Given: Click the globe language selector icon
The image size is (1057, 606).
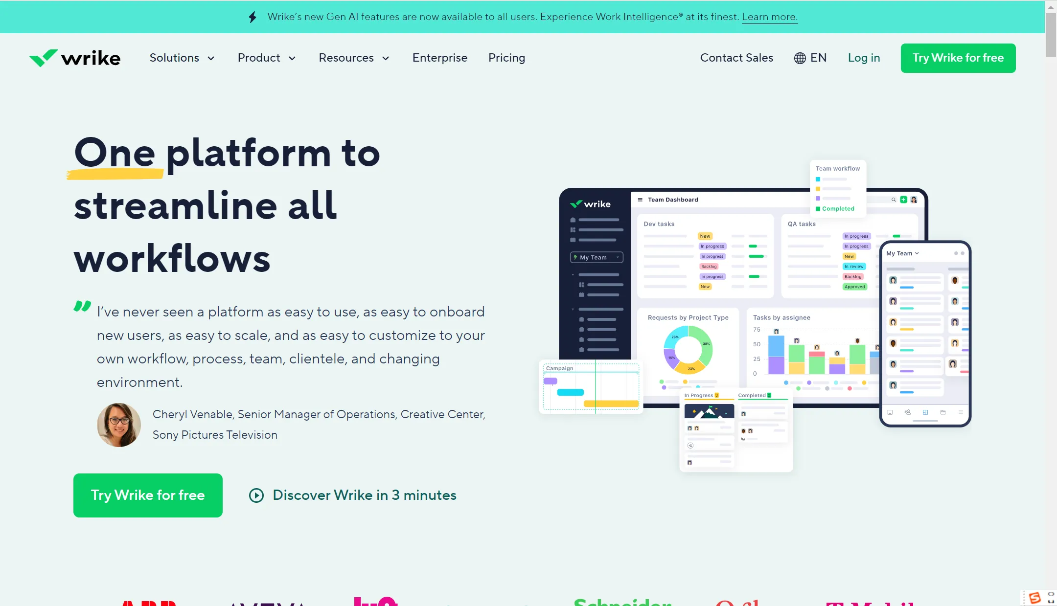Looking at the screenshot, I should (799, 57).
